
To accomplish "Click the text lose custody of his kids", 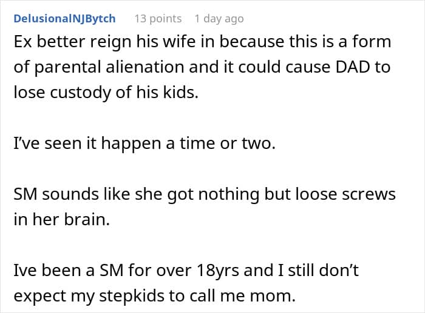I will [x=106, y=92].
